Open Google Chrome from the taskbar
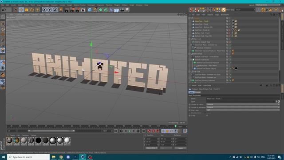 [61, 157]
